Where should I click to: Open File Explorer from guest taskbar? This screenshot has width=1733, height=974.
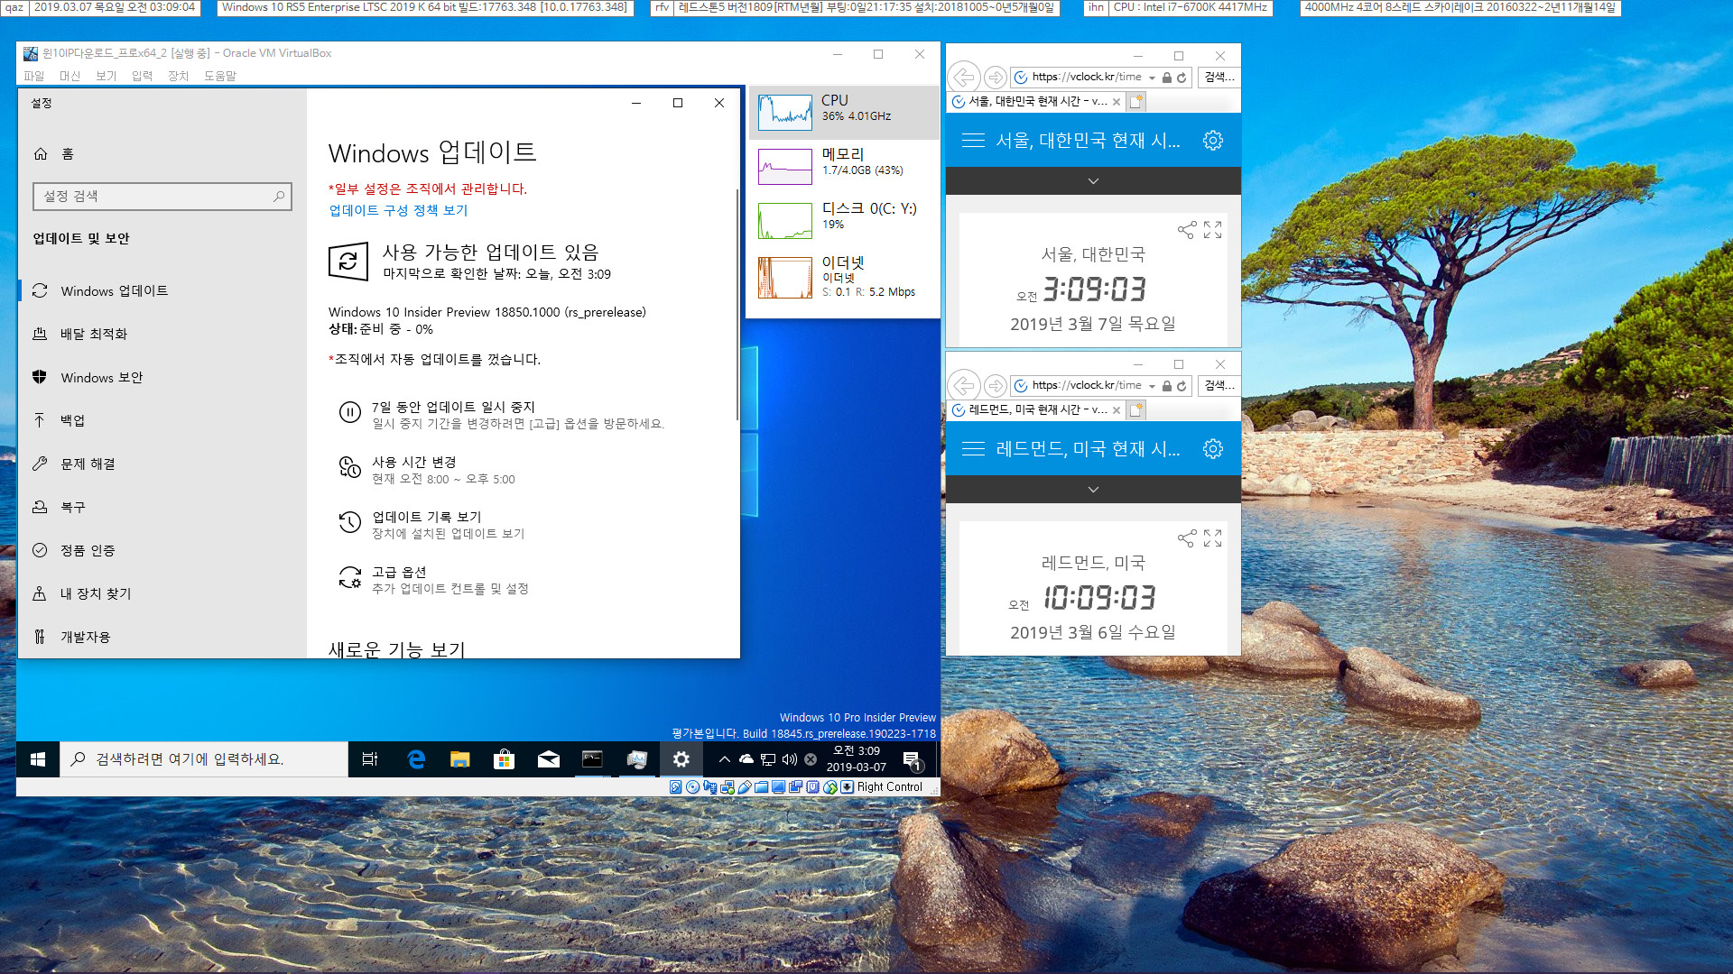[460, 759]
